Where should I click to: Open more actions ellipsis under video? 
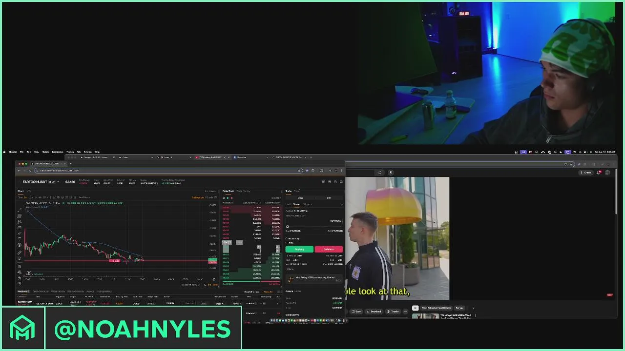click(405, 312)
